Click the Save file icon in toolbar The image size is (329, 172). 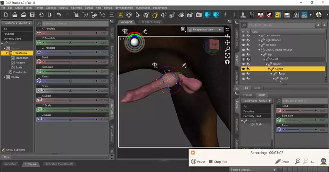(x=32, y=15)
